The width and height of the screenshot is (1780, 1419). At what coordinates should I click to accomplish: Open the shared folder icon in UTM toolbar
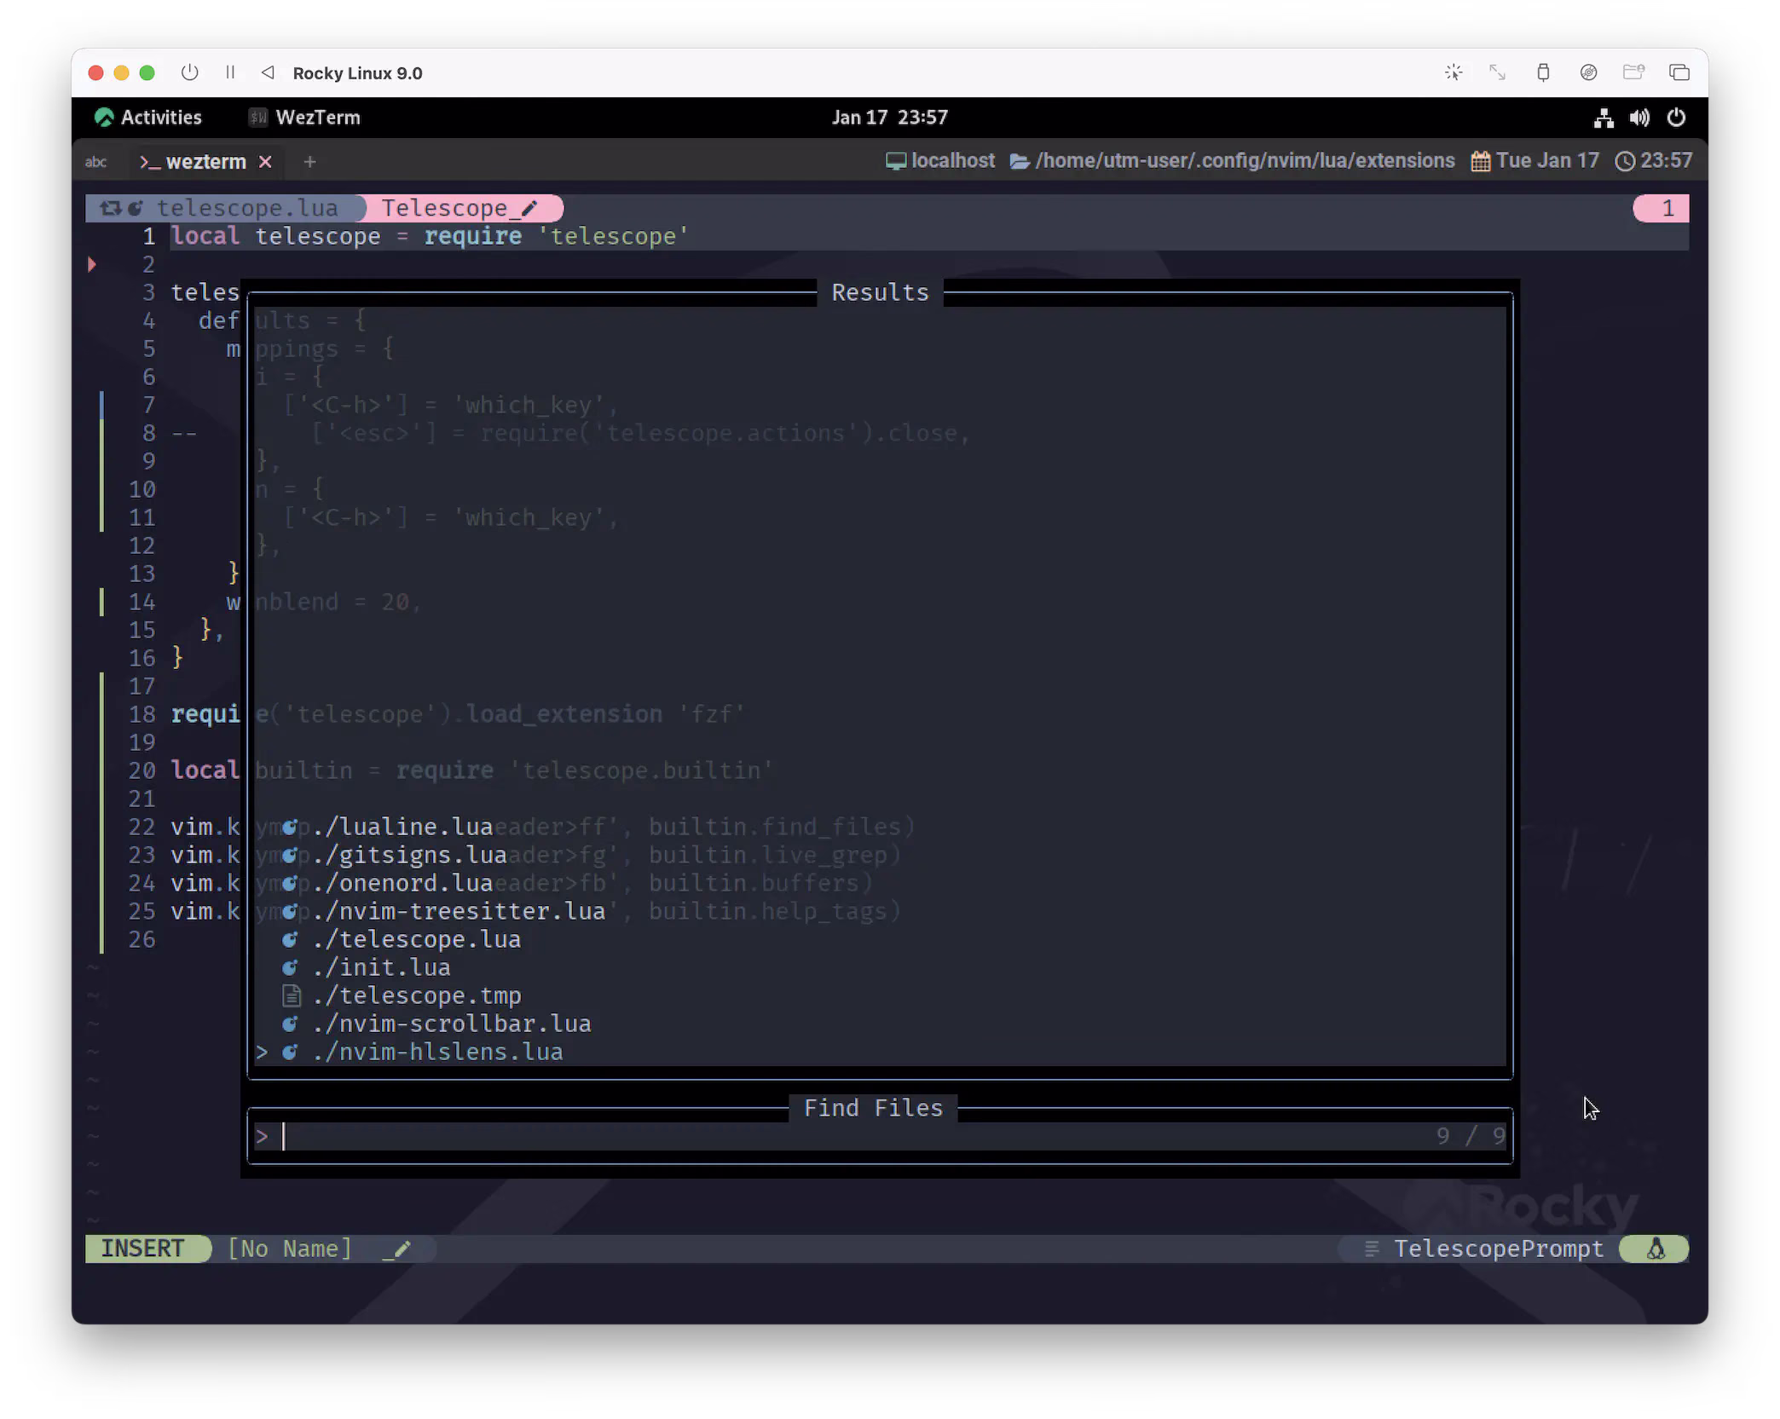tap(1633, 72)
